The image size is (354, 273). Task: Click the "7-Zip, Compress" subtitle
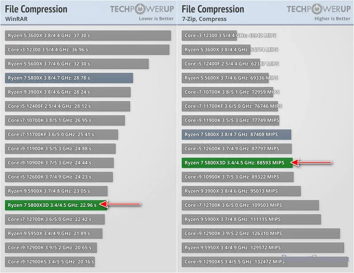coord(204,19)
